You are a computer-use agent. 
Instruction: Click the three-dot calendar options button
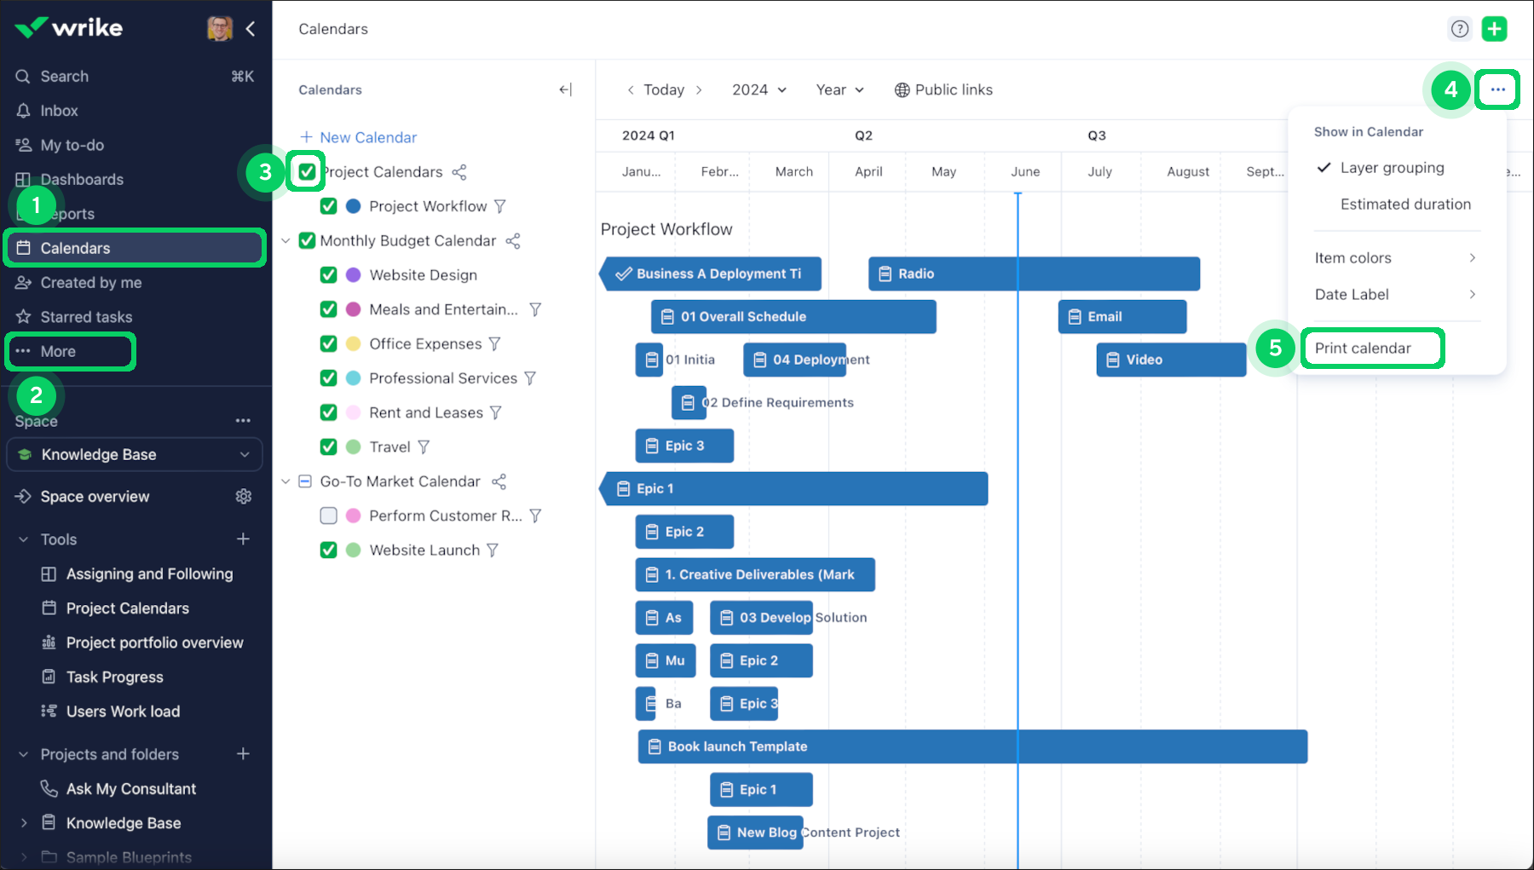point(1497,89)
